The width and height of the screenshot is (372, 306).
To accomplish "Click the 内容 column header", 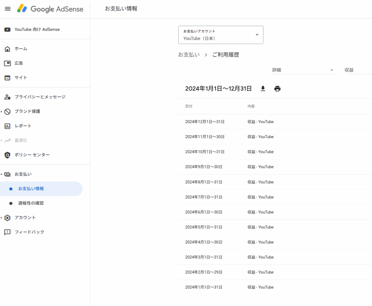I will point(251,106).
